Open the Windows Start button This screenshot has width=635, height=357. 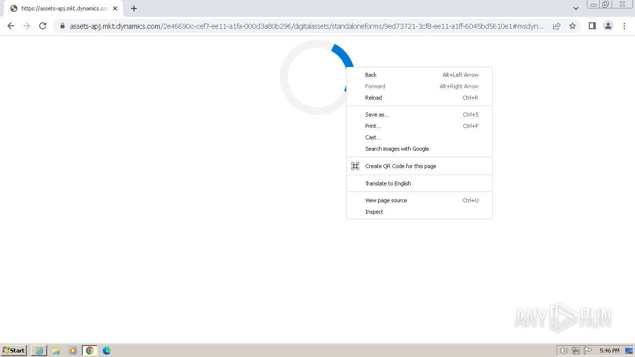[13, 351]
